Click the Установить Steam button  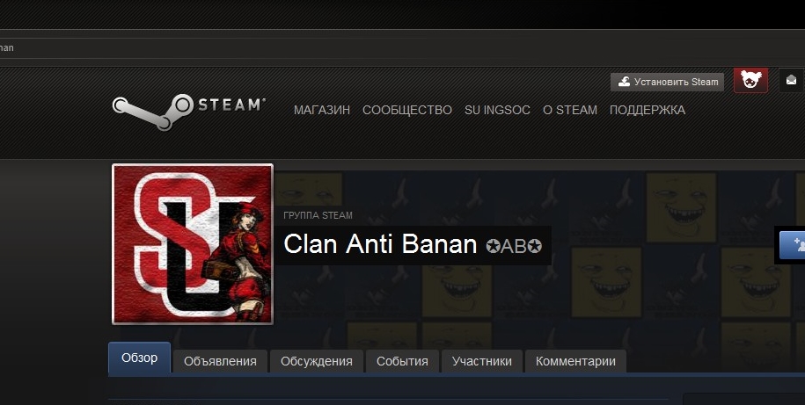(x=667, y=82)
